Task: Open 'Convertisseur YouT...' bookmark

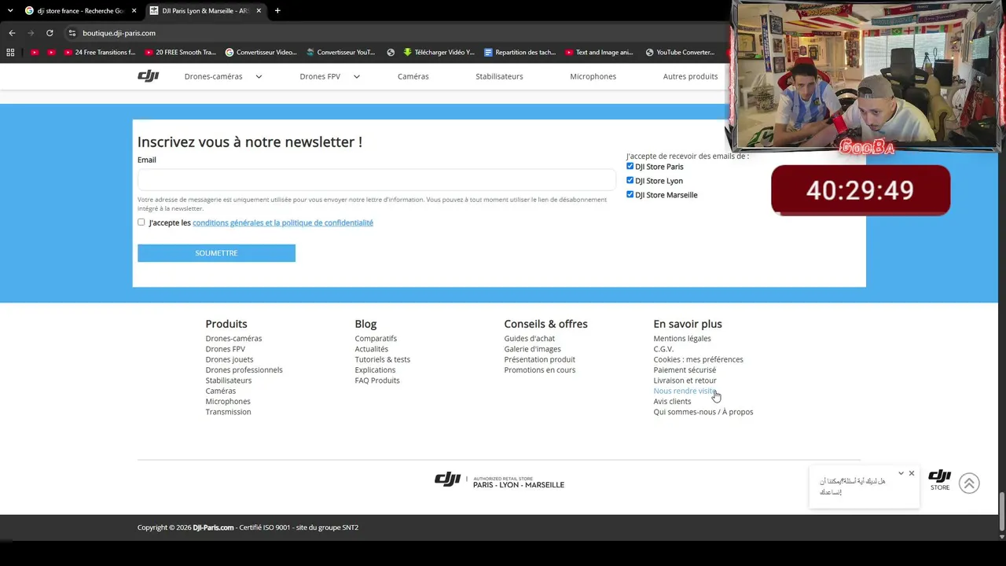Action: [340, 53]
